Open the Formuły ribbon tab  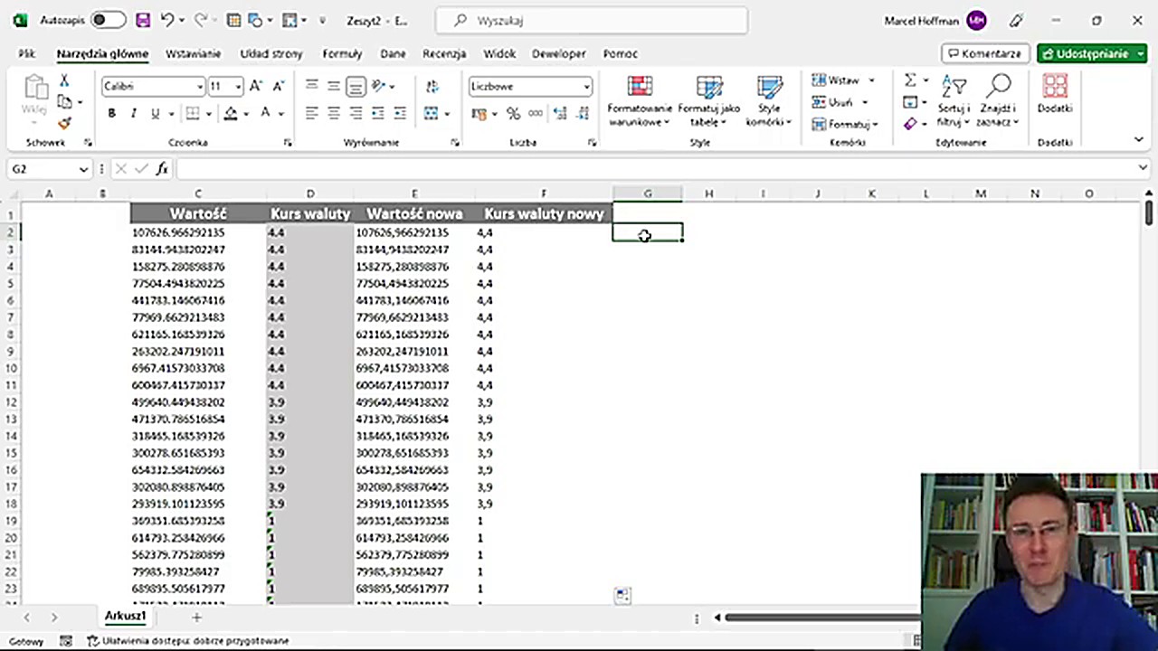coord(342,53)
